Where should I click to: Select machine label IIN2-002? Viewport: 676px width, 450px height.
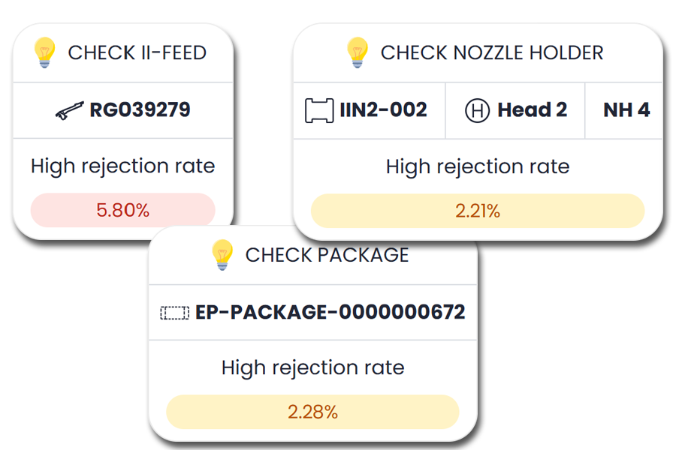click(x=383, y=110)
